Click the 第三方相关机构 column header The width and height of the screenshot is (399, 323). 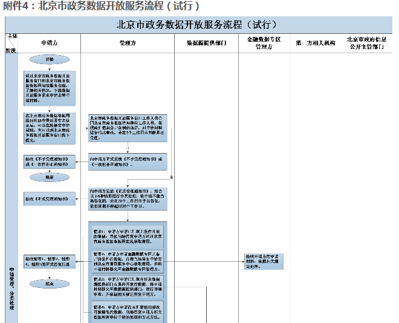click(x=316, y=44)
